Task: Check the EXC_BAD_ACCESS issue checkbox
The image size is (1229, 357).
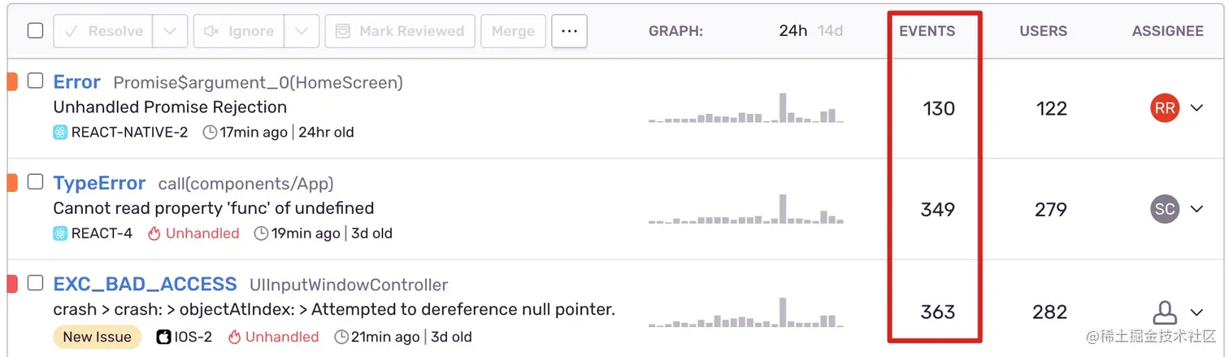Action: [x=35, y=283]
